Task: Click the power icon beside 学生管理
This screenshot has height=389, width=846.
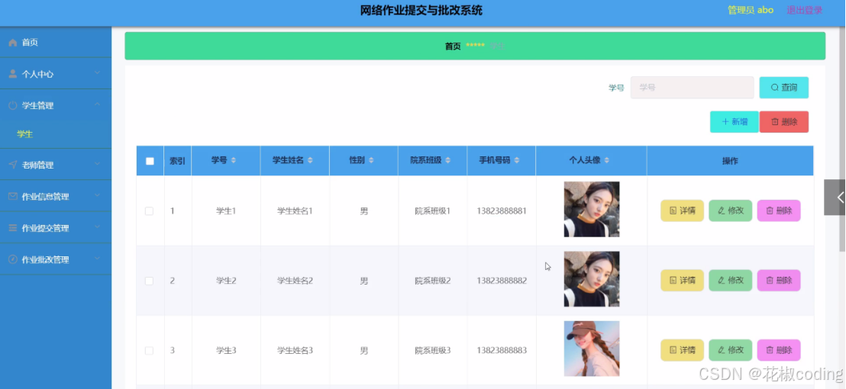Action: coord(13,105)
